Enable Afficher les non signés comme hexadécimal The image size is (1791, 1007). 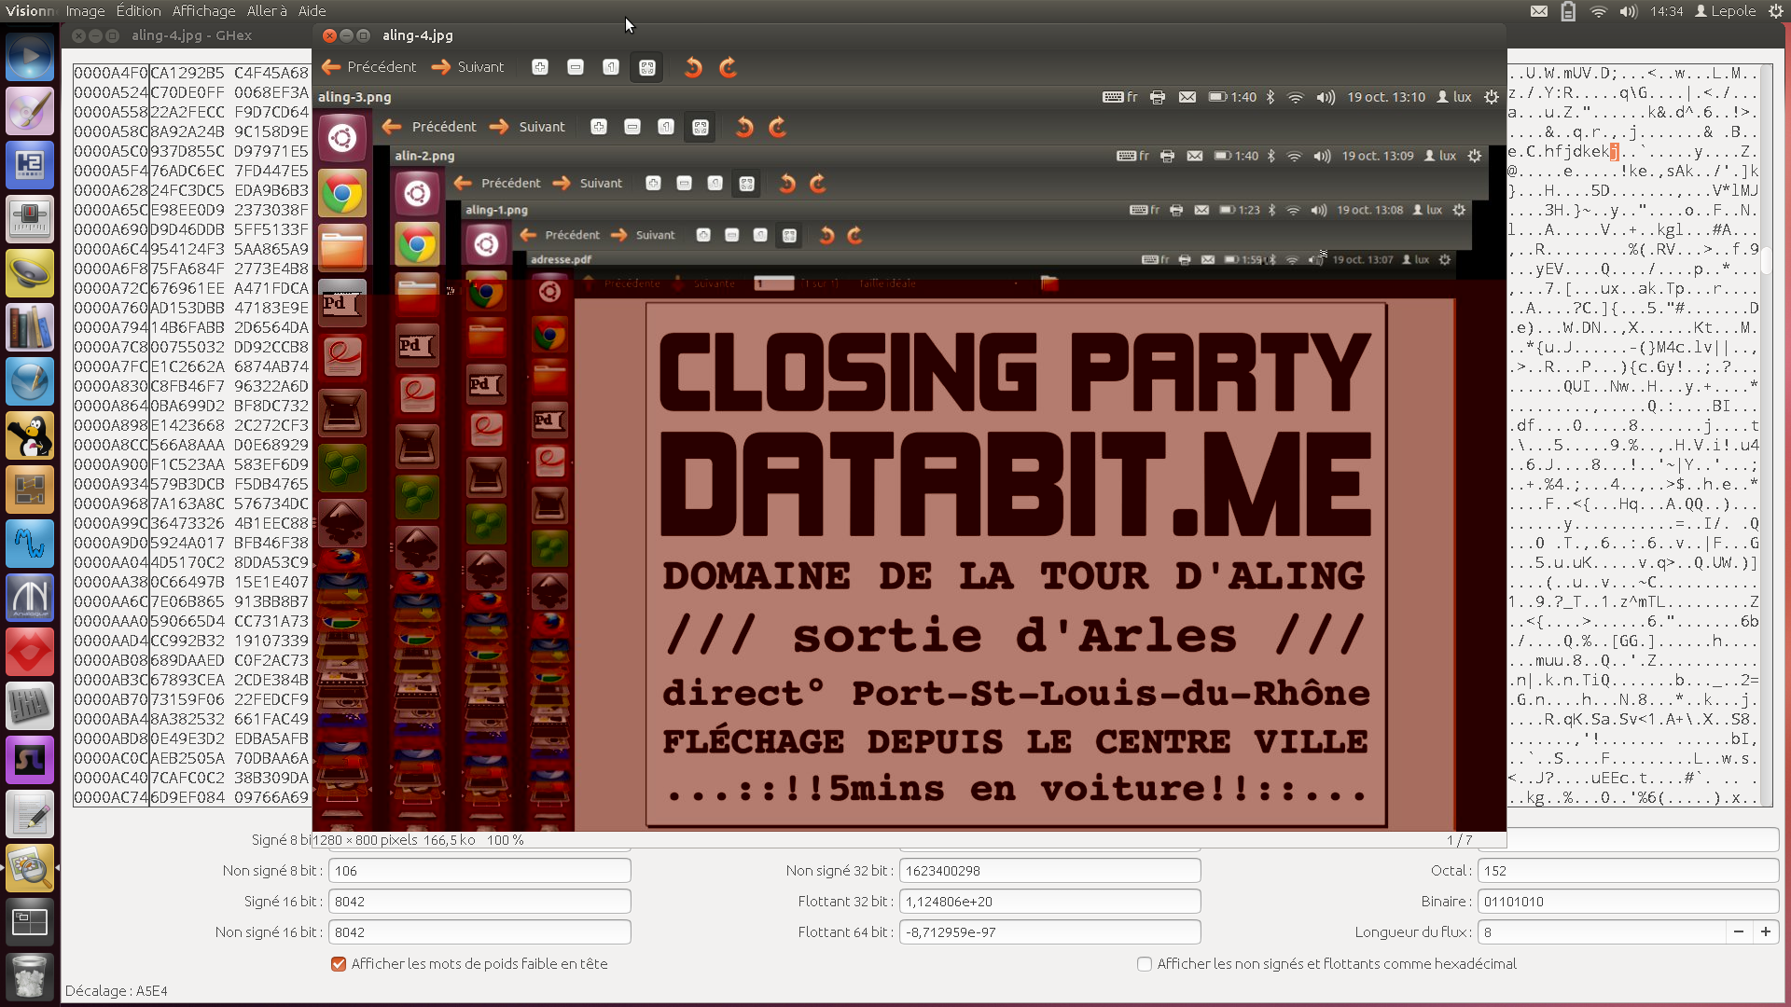[x=1145, y=964]
